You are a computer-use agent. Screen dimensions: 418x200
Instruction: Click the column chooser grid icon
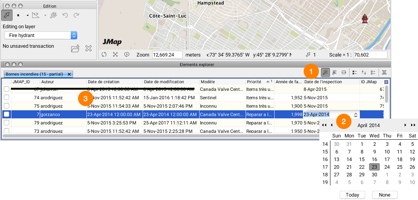click(x=386, y=82)
